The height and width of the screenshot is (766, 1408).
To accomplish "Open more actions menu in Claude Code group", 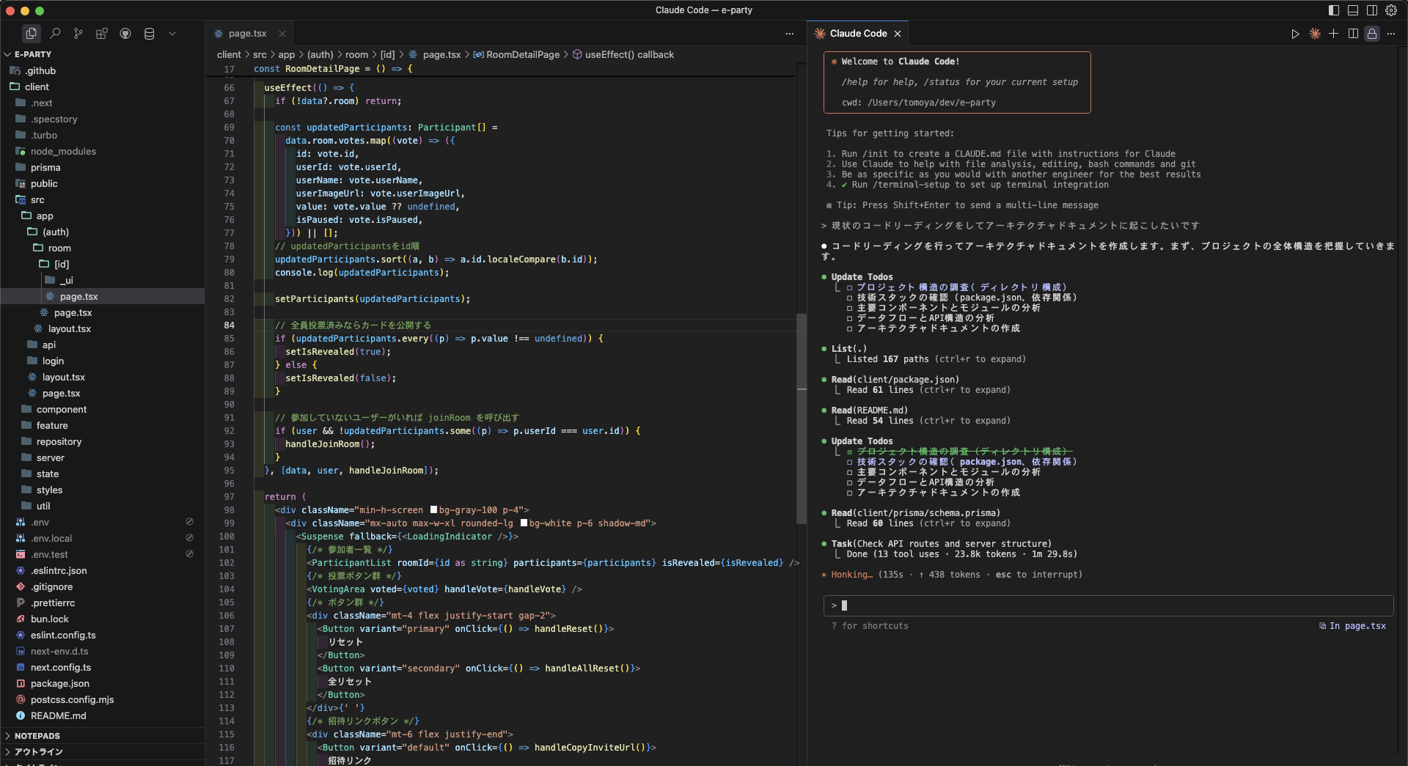I will click(1391, 34).
